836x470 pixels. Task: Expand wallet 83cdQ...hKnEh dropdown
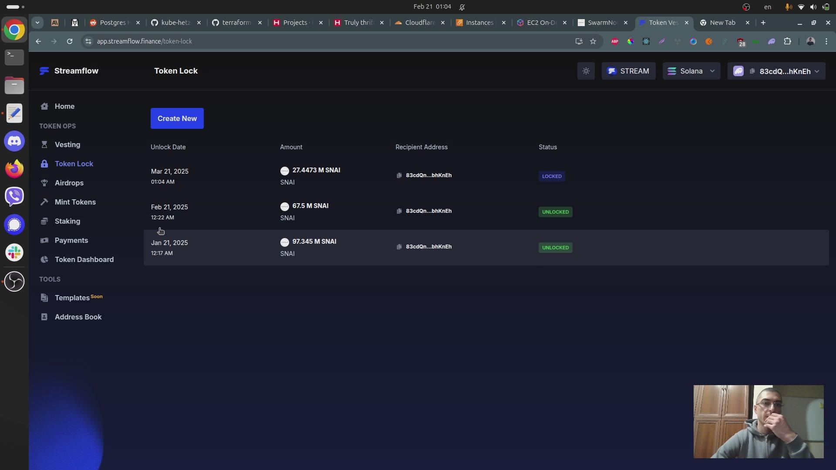point(776,71)
